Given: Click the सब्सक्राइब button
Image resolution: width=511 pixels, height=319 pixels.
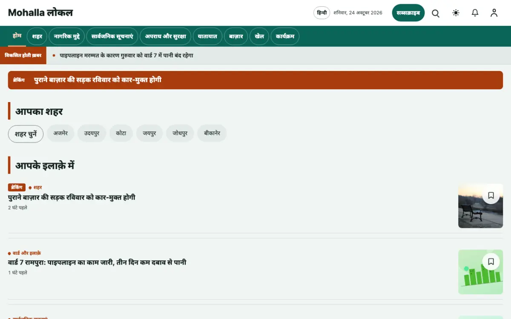Looking at the screenshot, I should (x=408, y=13).
